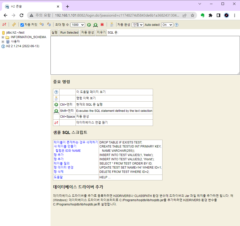Close the H2 콘솔 tab

pos(58,7)
